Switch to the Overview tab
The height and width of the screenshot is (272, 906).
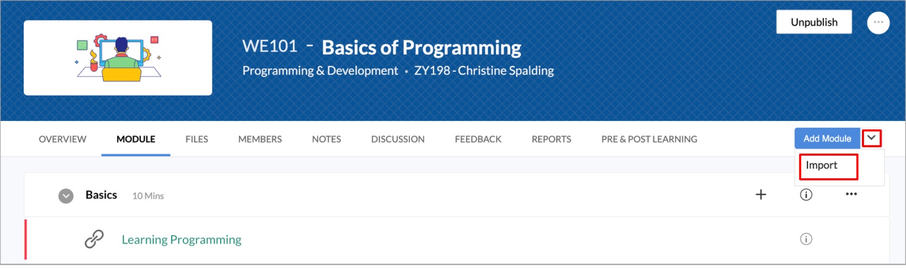(62, 139)
